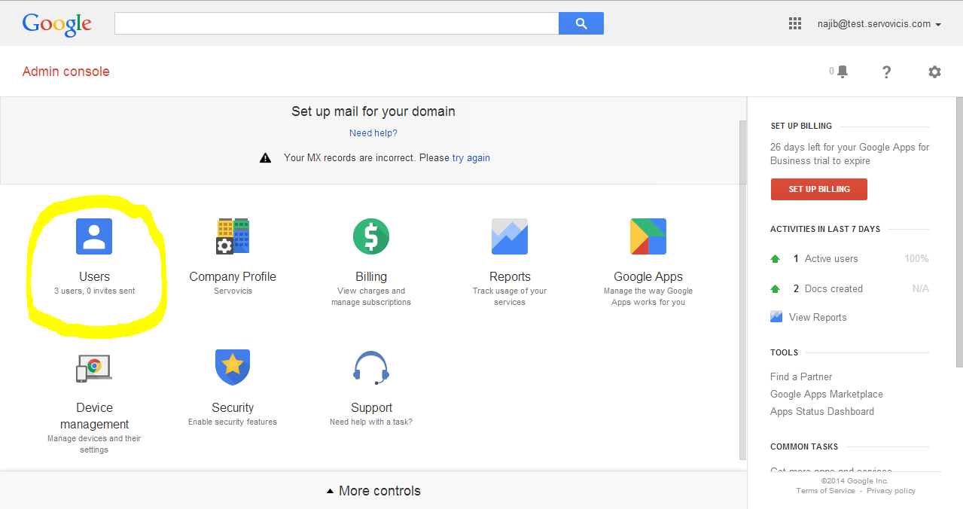Click the Support label text
Viewport: 963px width, 509px height.
pyautogui.click(x=371, y=407)
